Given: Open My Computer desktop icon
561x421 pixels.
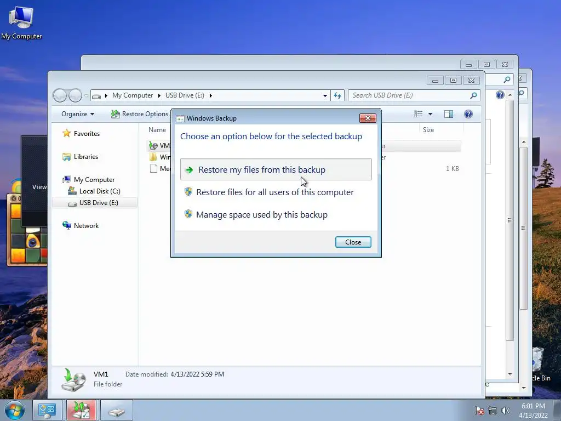Looking at the screenshot, I should coord(21,22).
